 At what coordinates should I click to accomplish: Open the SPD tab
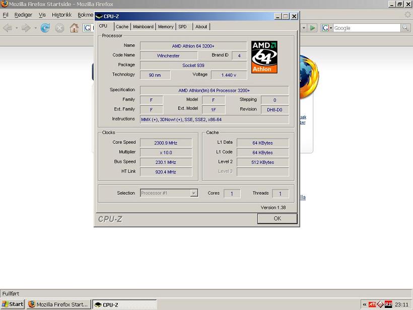click(x=182, y=27)
